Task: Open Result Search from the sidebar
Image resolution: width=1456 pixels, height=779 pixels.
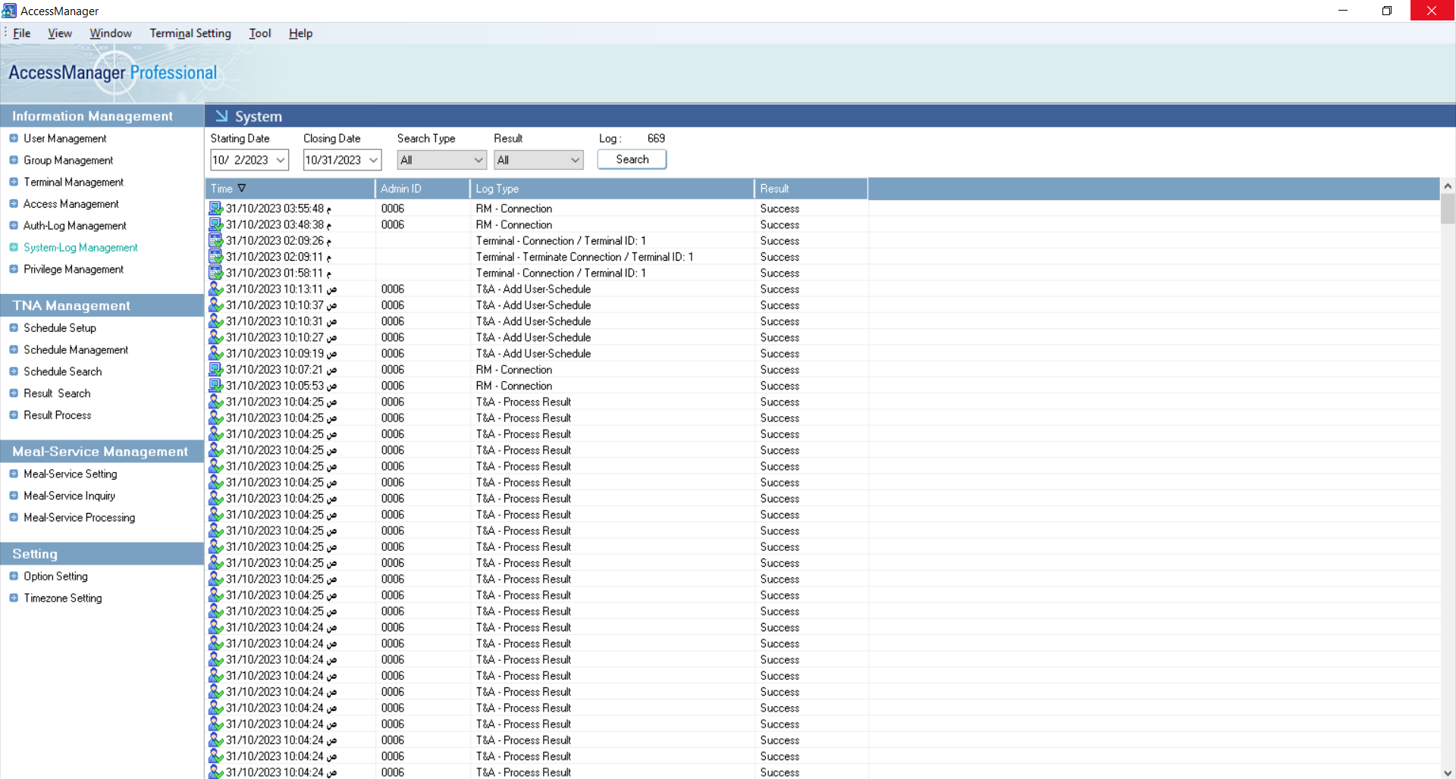Action: [56, 393]
